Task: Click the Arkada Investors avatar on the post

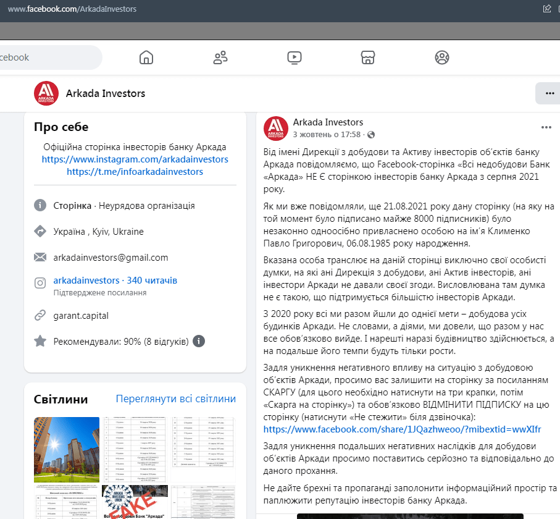Action: [x=276, y=129]
